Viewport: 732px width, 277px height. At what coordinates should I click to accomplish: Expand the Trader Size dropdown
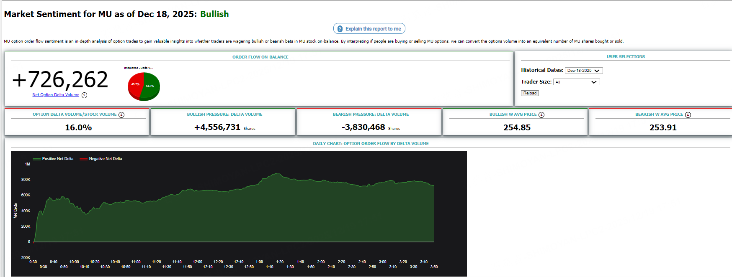[576, 82]
